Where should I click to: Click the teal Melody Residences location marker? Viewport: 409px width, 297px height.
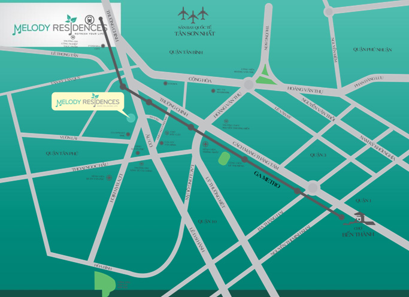coord(131,118)
